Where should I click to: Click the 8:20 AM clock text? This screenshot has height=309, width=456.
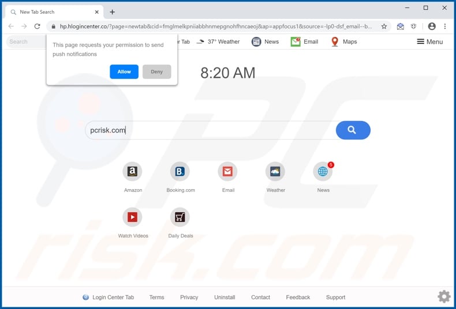click(x=227, y=73)
